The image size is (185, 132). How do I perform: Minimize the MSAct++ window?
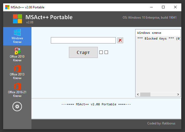151,7
